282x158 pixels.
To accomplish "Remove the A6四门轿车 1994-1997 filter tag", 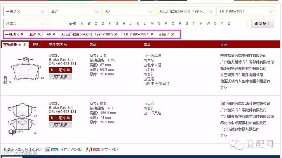I will pyautogui.click(x=116, y=34).
